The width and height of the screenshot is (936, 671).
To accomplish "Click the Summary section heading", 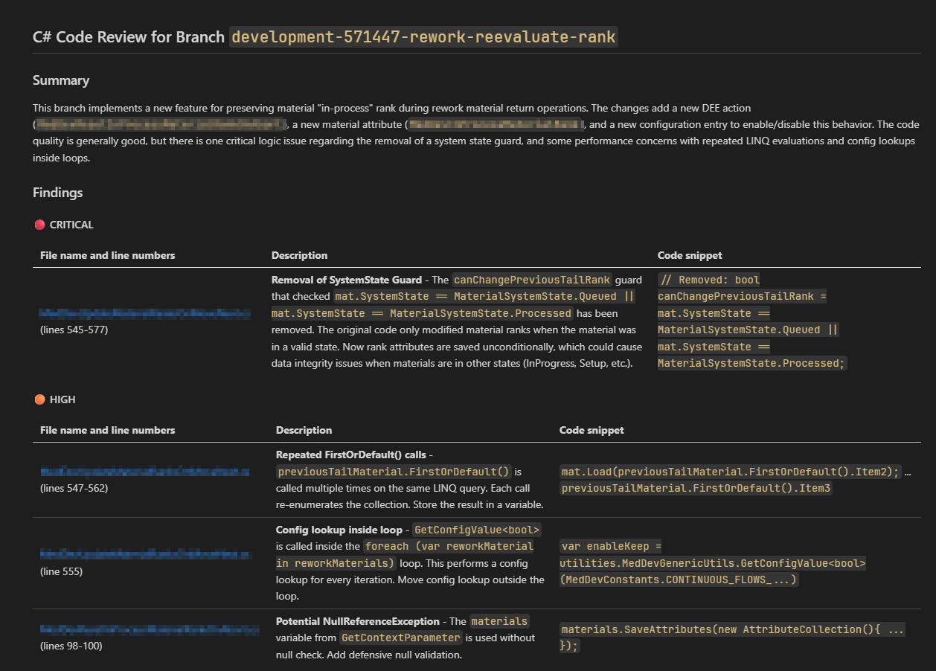I will [x=60, y=80].
